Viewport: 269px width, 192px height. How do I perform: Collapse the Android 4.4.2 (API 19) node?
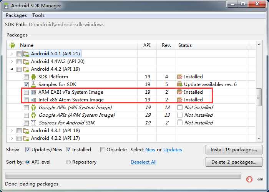(12, 69)
